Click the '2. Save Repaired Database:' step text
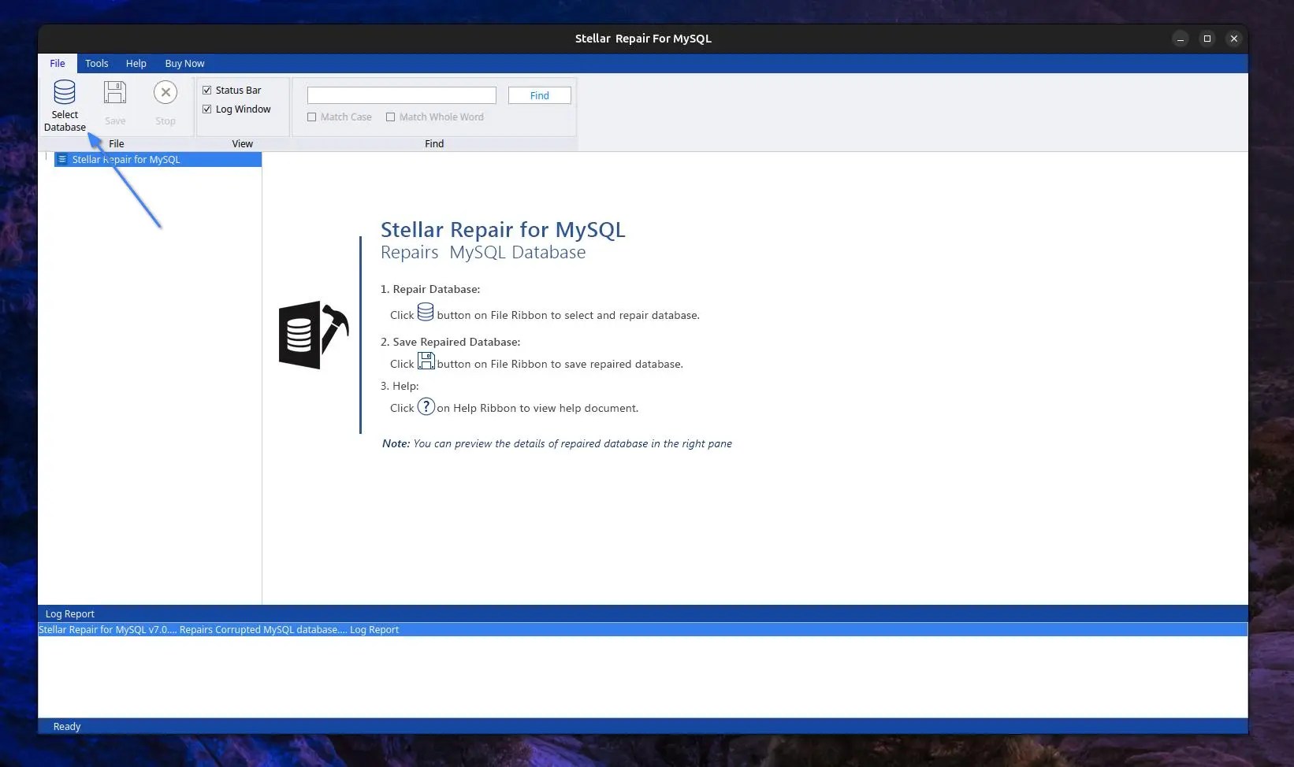1294x767 pixels. [x=451, y=342]
